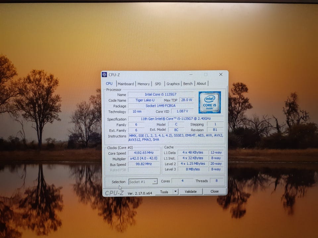Click the Ext. Family value '6'

[x=136, y=130]
